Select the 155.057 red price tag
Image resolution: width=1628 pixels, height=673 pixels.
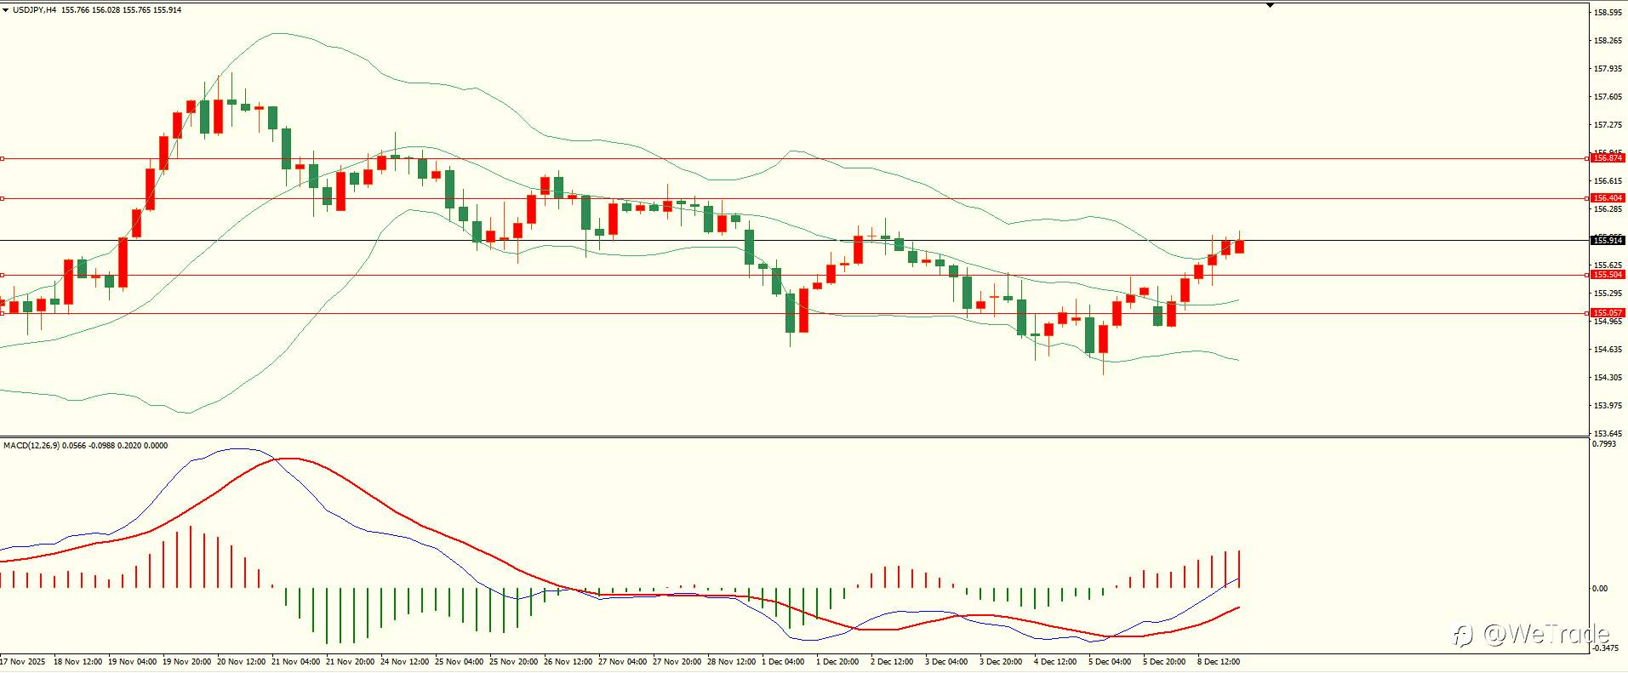point(1608,313)
